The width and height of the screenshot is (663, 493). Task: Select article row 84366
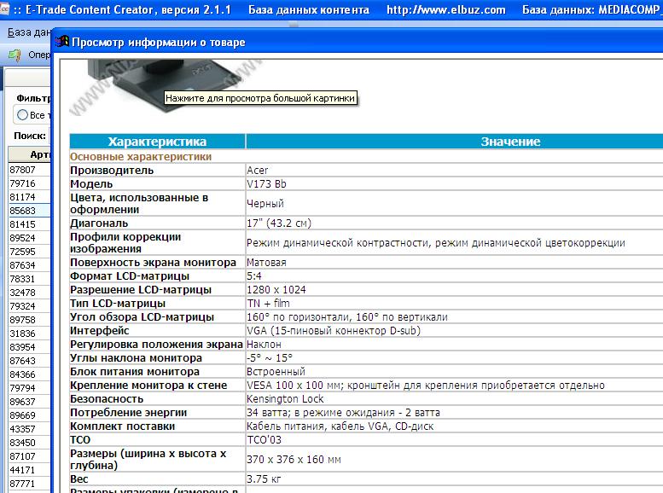[x=29, y=374]
